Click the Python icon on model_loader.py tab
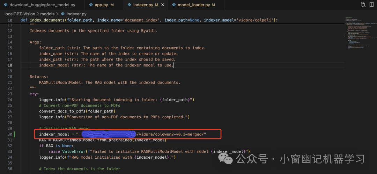The width and height of the screenshot is (377, 174). coord(174,5)
